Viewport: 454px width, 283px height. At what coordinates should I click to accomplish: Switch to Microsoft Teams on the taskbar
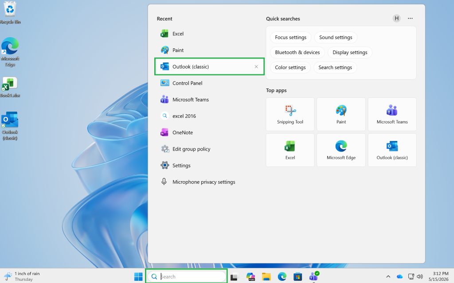click(313, 277)
